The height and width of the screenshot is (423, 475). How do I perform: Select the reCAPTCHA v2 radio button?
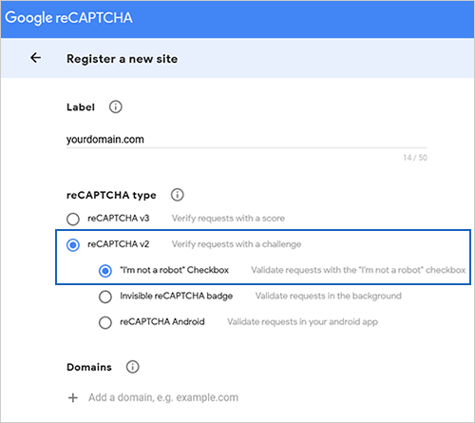73,245
